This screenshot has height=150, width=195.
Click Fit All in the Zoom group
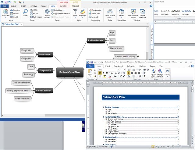pos(34,14)
